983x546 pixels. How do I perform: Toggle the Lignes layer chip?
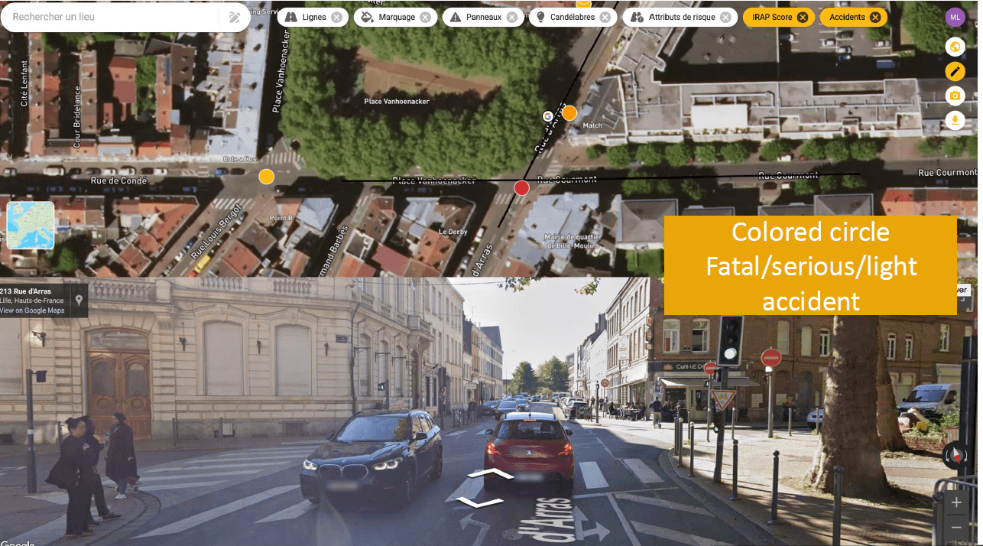313,17
